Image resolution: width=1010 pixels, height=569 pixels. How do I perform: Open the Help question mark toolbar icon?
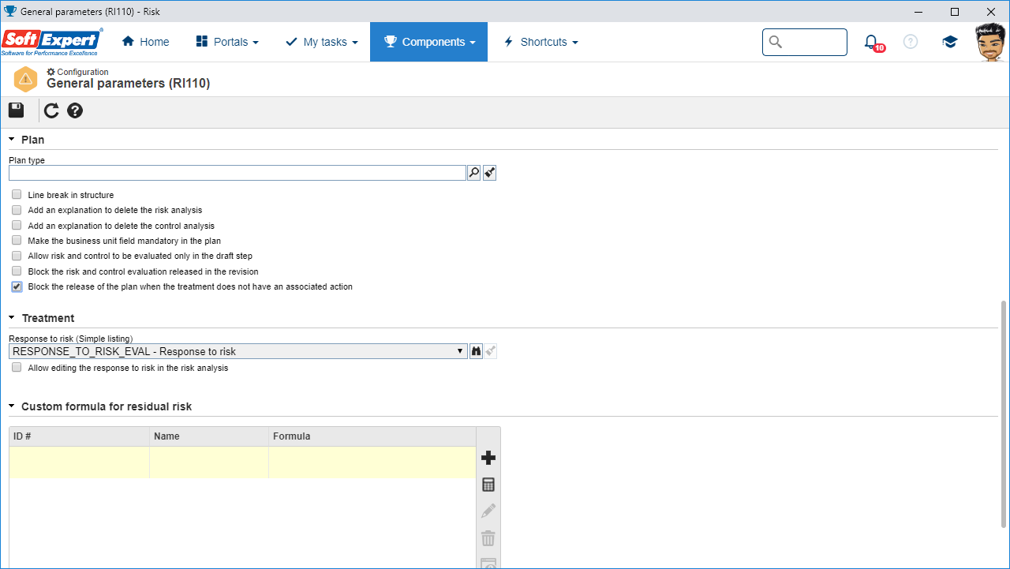[75, 110]
